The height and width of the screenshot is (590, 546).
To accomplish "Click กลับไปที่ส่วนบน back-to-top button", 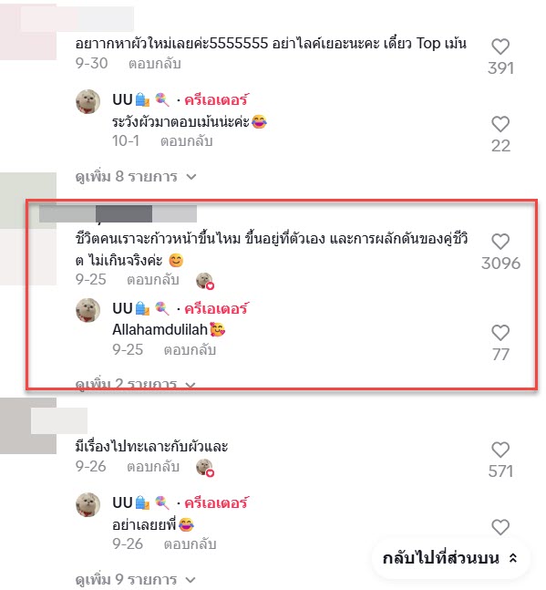I will click(450, 558).
